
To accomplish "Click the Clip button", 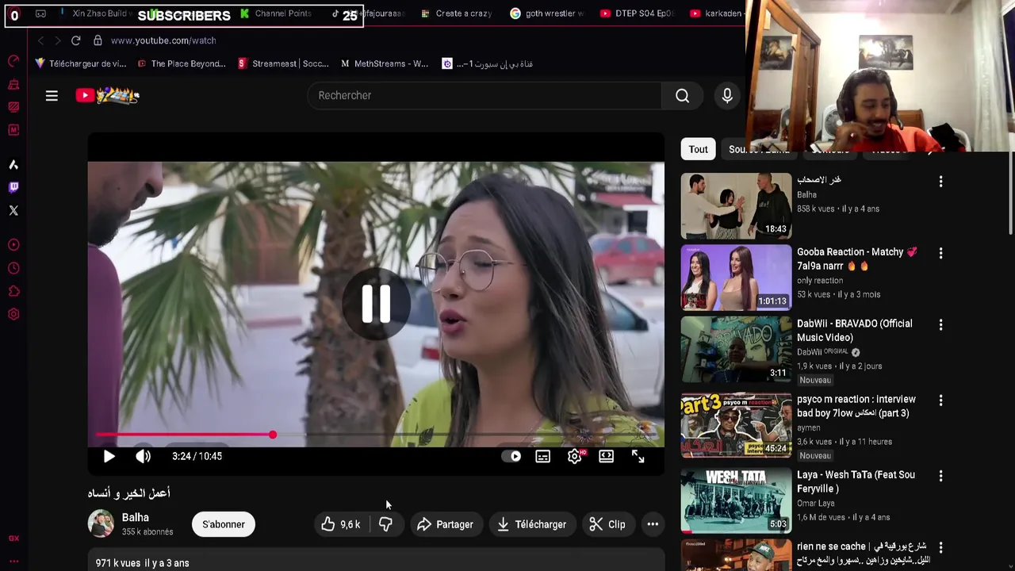I will pyautogui.click(x=607, y=524).
